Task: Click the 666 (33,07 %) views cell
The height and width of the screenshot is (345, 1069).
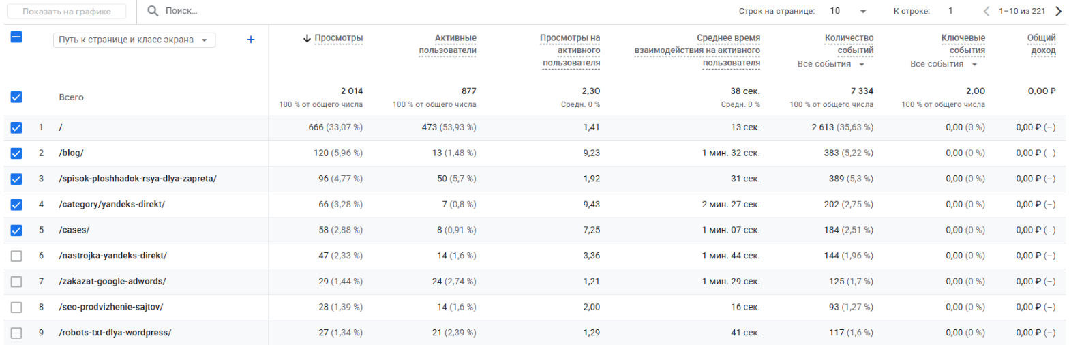Action: [x=335, y=127]
